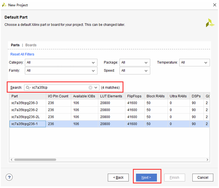This screenshot has width=219, height=188.
Task: Open the Family dropdown
Action: pyautogui.click(x=61, y=71)
